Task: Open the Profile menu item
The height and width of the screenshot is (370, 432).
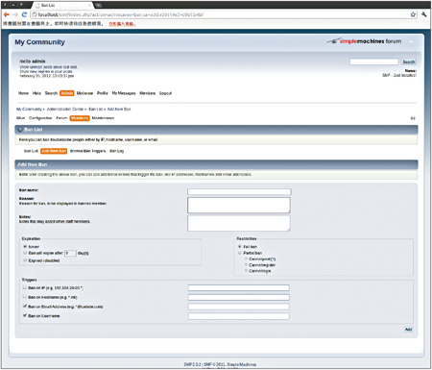Action: click(103, 93)
